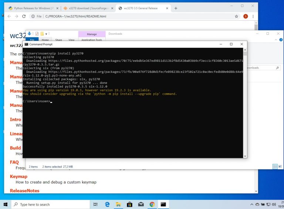The image size is (284, 209).
Task: Open the ReleaseNotes link
Action: (24, 191)
